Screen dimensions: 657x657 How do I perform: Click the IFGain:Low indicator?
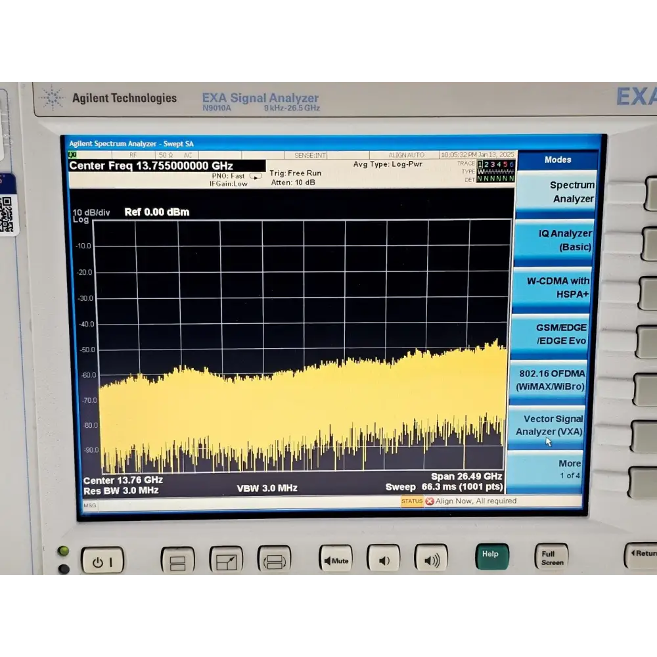pyautogui.click(x=229, y=184)
